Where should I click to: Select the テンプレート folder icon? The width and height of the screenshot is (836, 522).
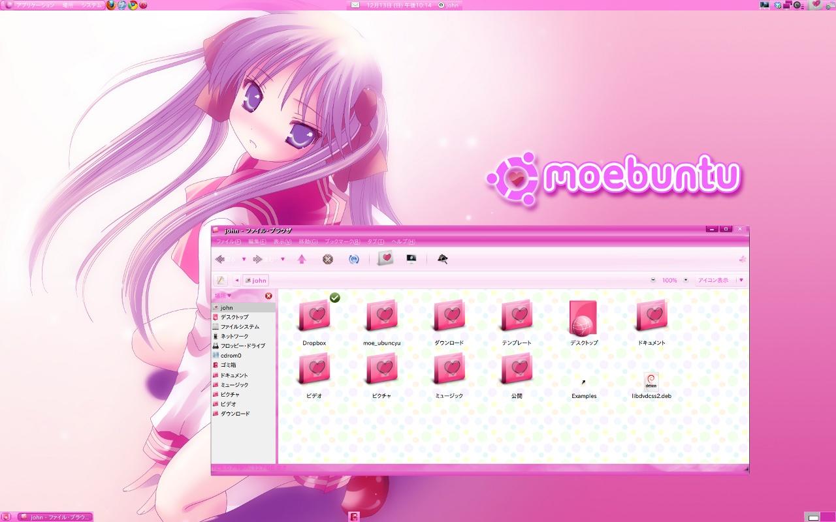point(517,316)
